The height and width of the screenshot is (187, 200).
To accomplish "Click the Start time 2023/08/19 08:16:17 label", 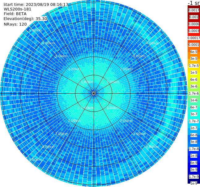I will 36,5.
